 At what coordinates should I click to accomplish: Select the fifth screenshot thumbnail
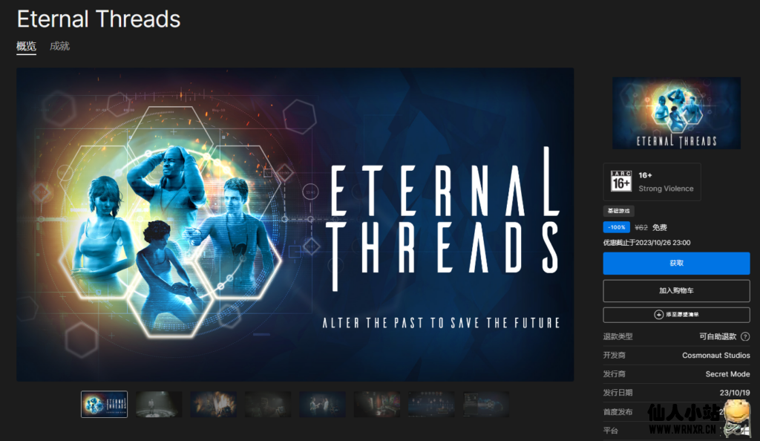322,404
